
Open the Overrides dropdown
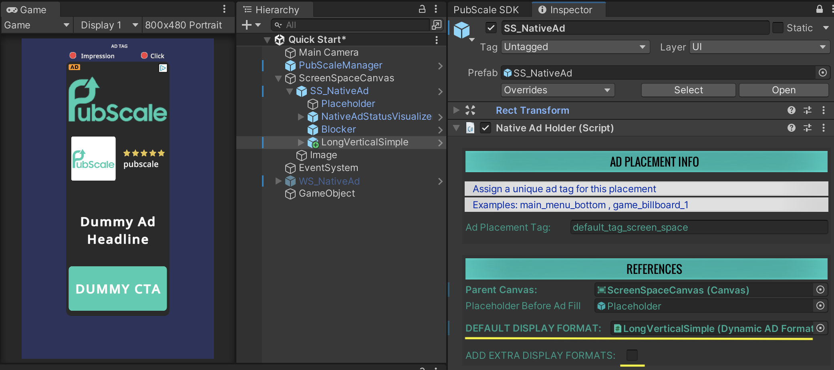(x=557, y=90)
